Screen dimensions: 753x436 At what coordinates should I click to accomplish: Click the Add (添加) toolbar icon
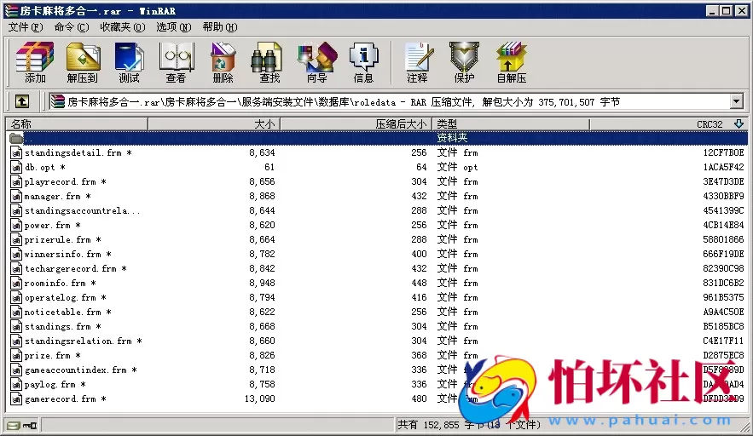pos(35,62)
